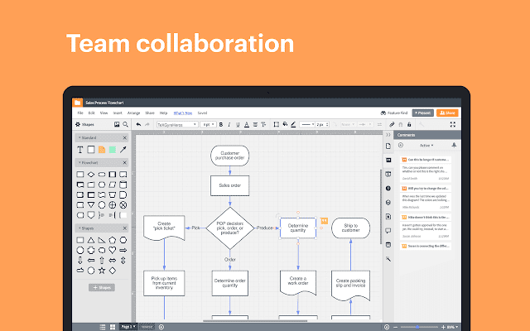Toggle underline text formatting
530x331 pixels.
(239, 124)
